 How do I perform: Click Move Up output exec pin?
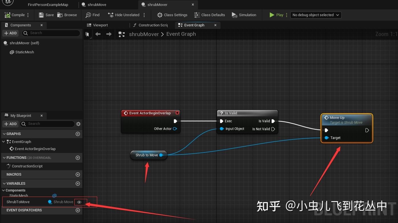click(x=367, y=131)
